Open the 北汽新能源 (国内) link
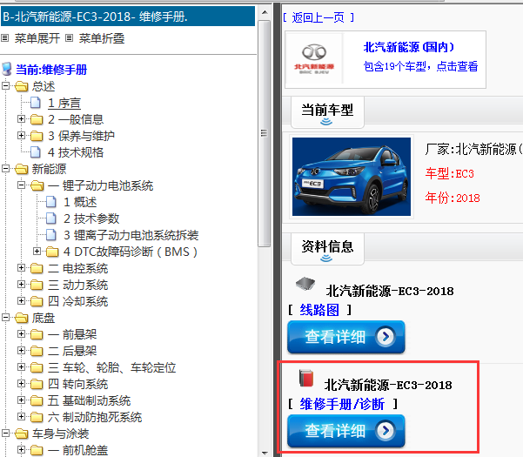Screen dimensions: 523x457 tap(409, 47)
